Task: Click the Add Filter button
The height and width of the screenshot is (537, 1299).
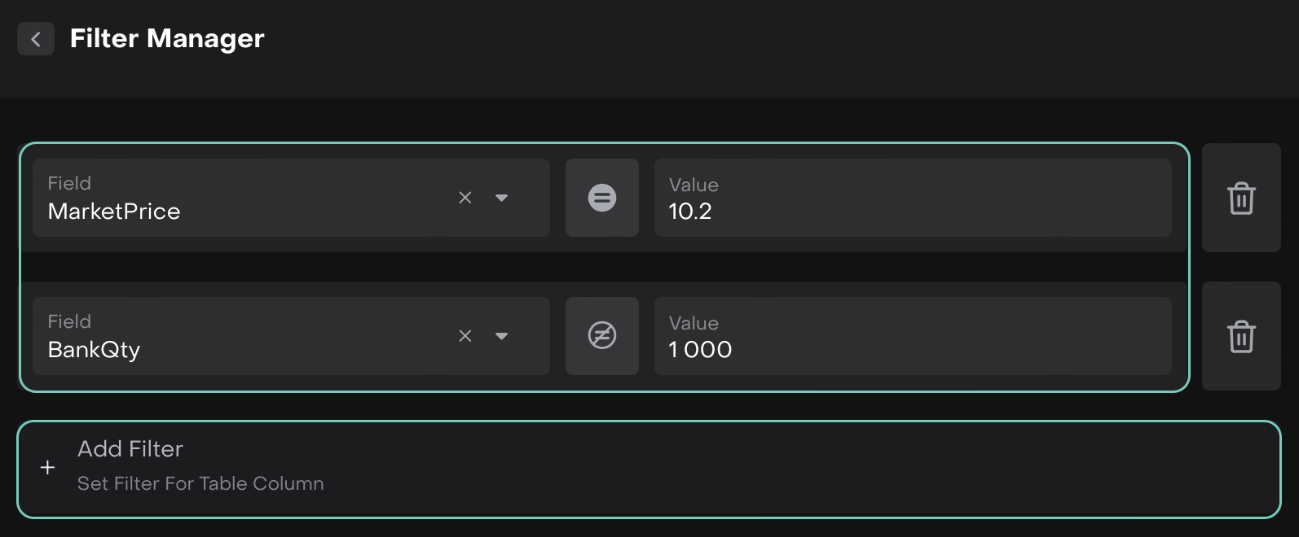Action: point(649,469)
